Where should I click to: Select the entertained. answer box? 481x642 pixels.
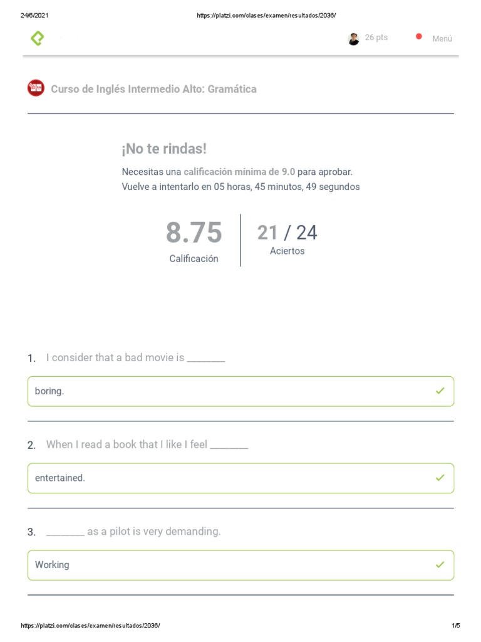[241, 478]
